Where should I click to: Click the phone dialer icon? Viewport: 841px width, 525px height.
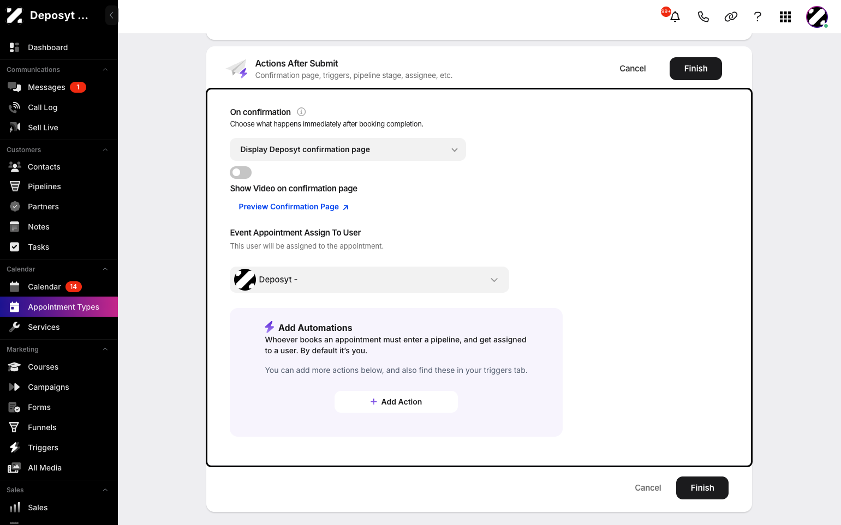(x=703, y=17)
